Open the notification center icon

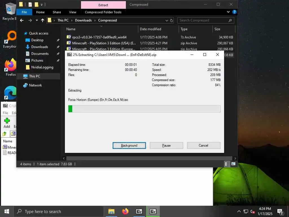tap(280, 212)
